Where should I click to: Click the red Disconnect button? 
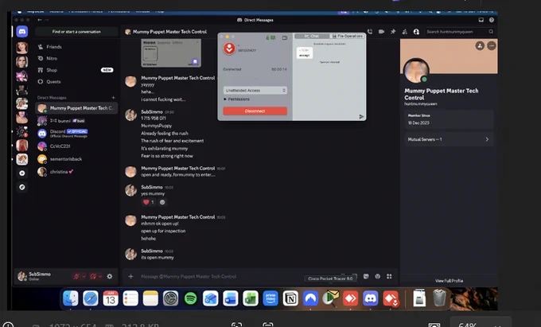[x=255, y=111]
